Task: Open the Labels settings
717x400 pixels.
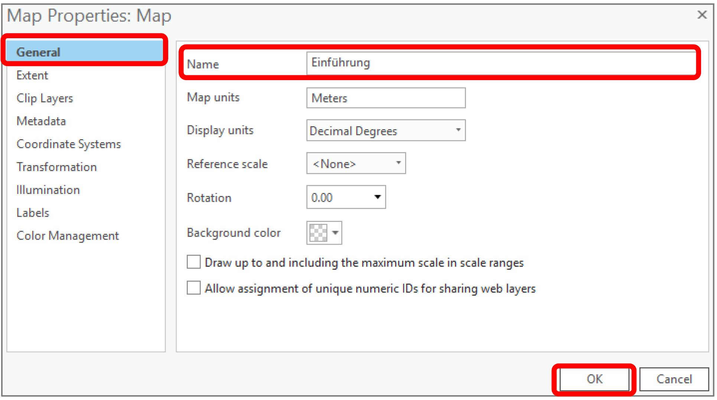Action: pyautogui.click(x=33, y=213)
